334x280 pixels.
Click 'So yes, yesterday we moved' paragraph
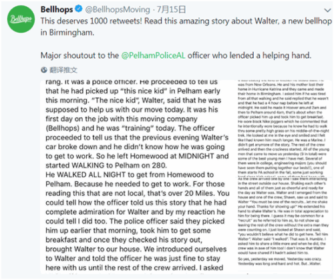point(279,261)
